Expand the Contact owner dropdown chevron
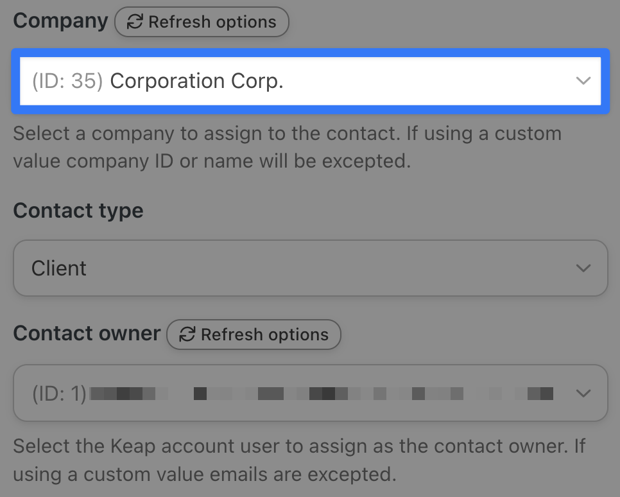This screenshot has width=620, height=497. click(583, 393)
